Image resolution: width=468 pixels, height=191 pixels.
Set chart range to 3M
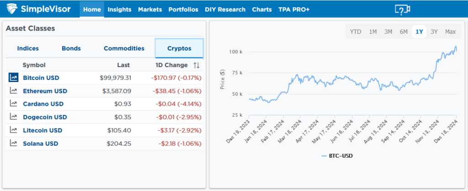[x=388, y=31]
